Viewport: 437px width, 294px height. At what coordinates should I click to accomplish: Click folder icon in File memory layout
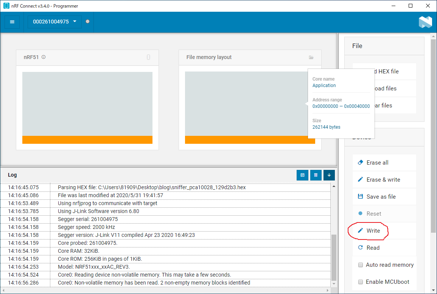[311, 58]
